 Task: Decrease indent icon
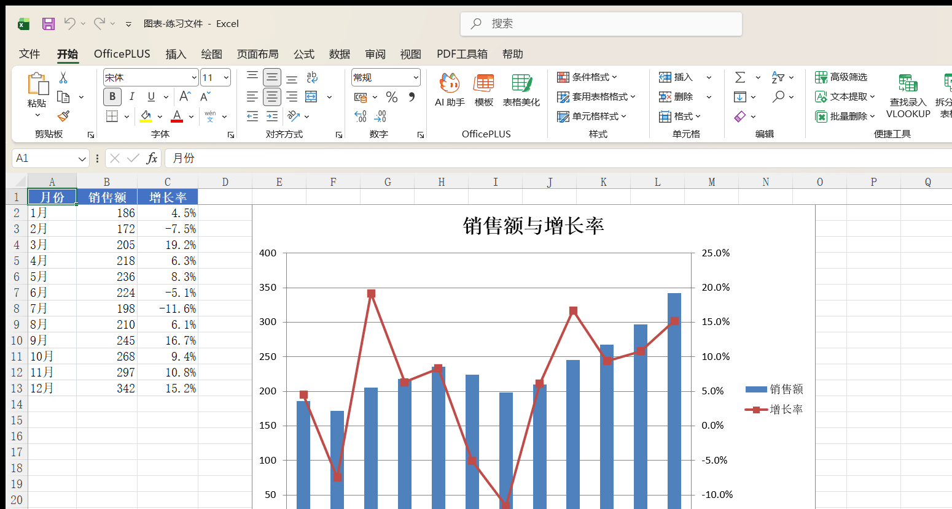coord(252,116)
